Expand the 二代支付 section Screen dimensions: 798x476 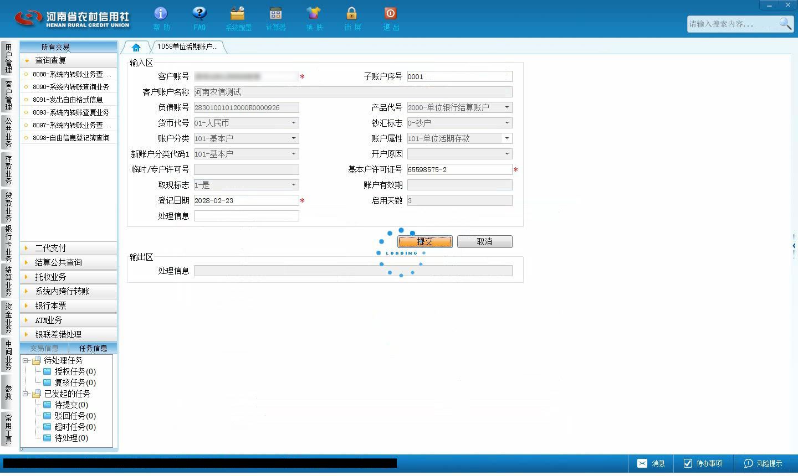[x=68, y=248]
